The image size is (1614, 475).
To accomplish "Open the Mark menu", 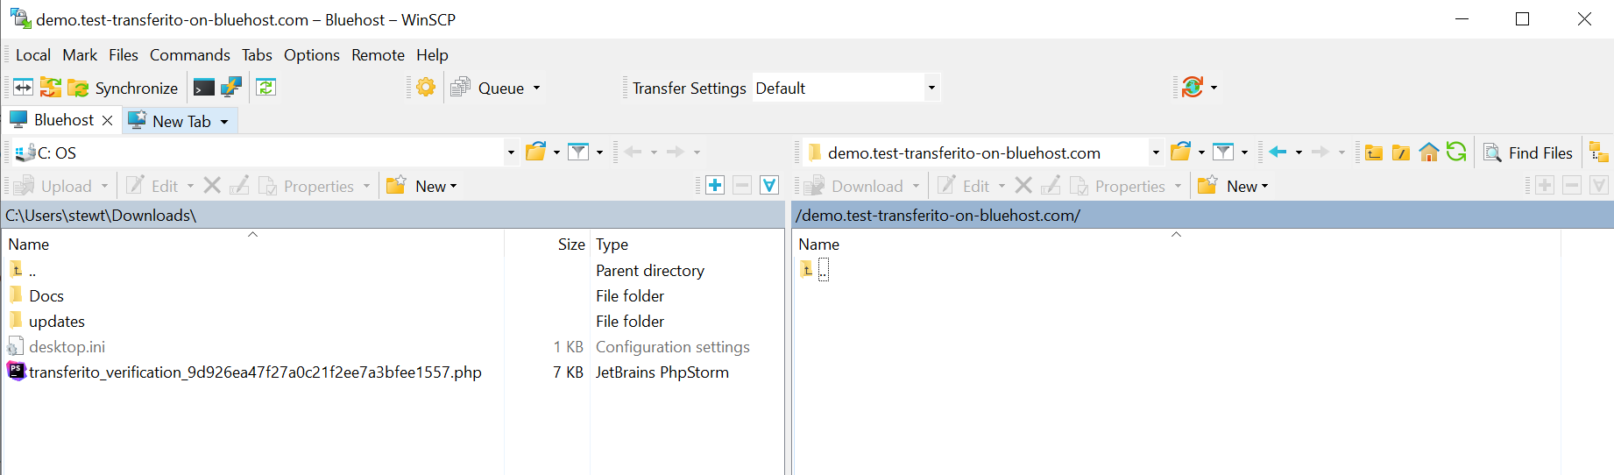I will pyautogui.click(x=80, y=54).
